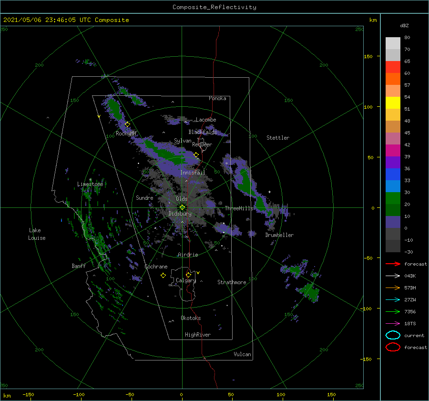Click the Airdrie label

[x=188, y=255]
